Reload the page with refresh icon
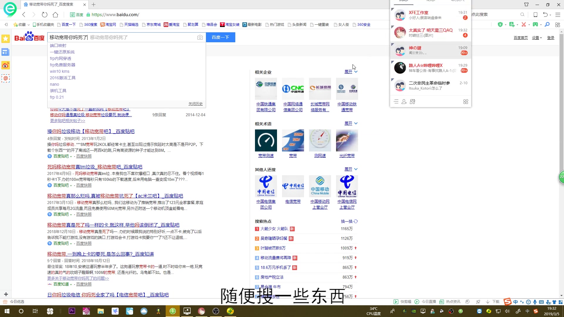Viewport: 564px width, 317px height. [x=45, y=15]
